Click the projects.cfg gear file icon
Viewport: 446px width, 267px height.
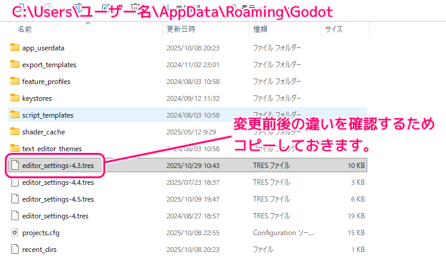15,232
